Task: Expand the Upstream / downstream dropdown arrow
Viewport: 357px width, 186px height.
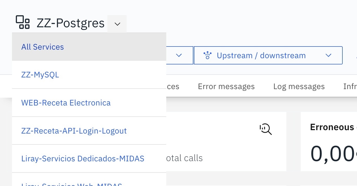Action: [328, 55]
